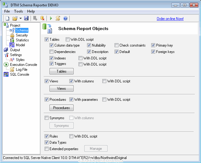This screenshot has width=201, height=163.
Task: Click the Project tree icon
Action: pos(6,25)
